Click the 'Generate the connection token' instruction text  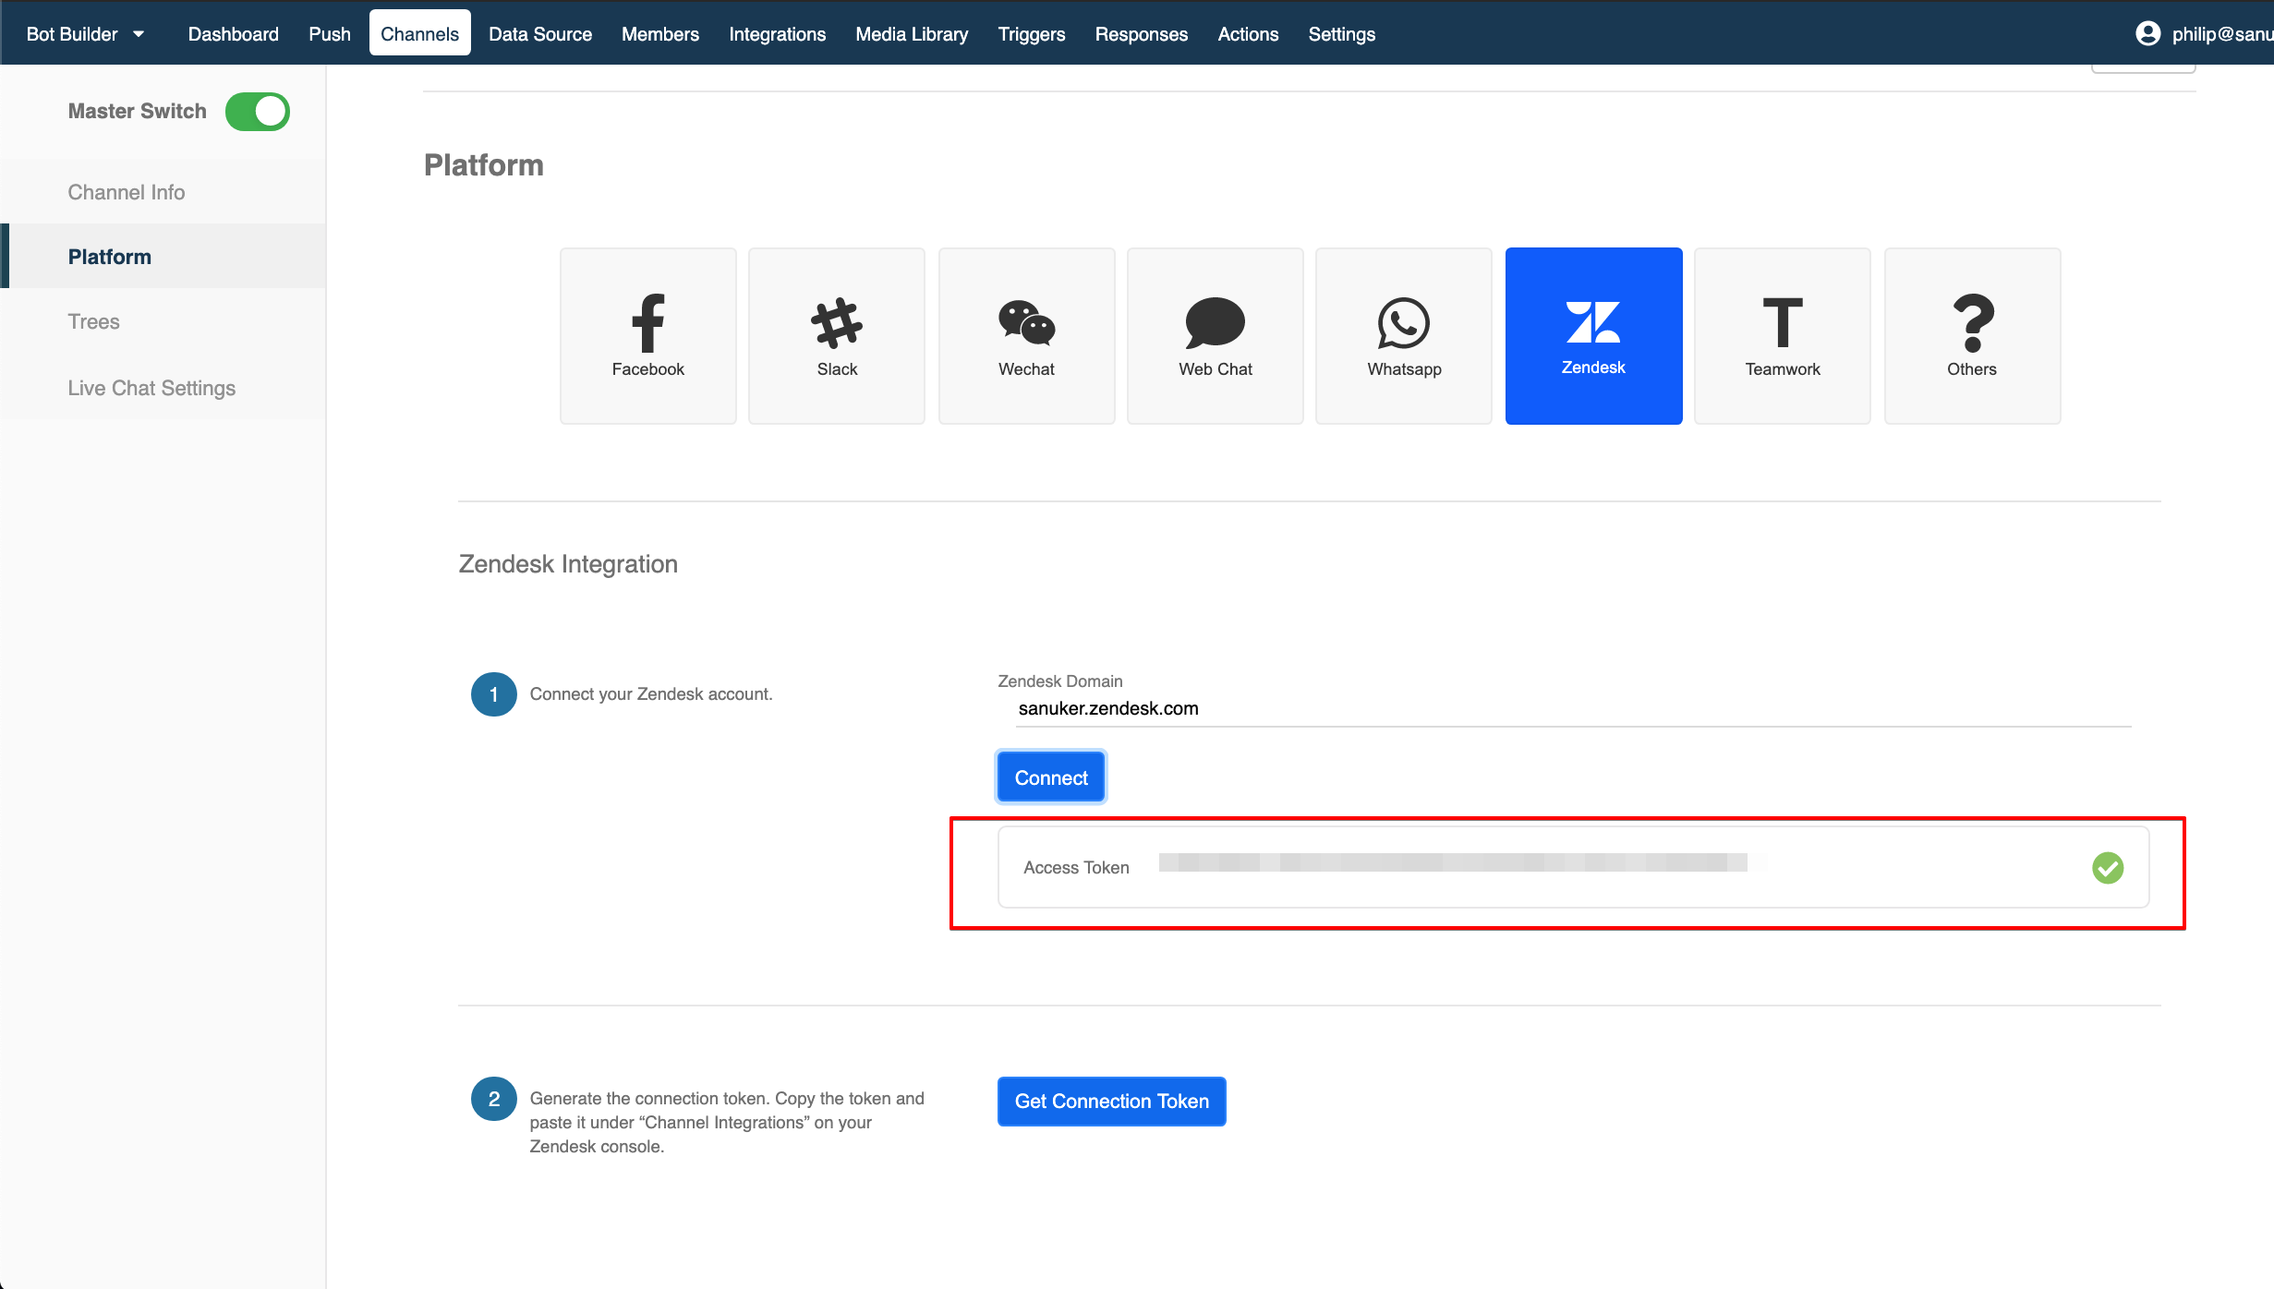pos(727,1123)
